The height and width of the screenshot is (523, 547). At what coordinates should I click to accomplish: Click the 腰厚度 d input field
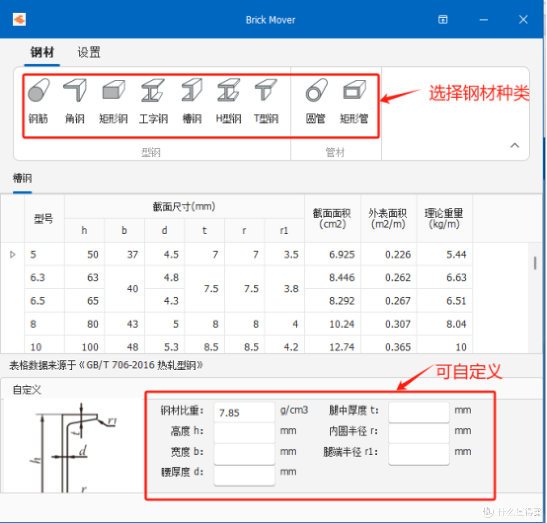(244, 474)
